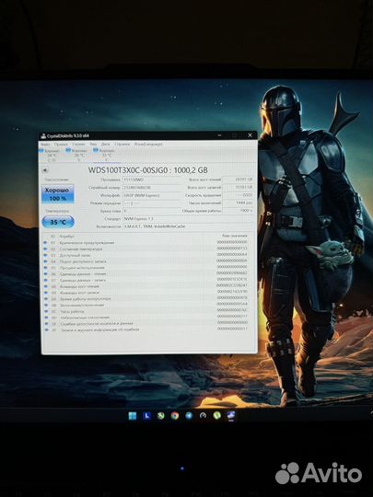This screenshot has height=497, width=373.
Task: Open the Правка menu
Action: (61, 144)
